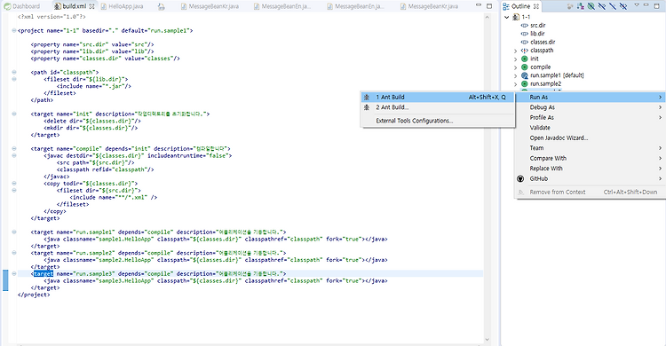Collapse the path classpath fold marker
This screenshot has height=346, width=666.
(x=14, y=72)
